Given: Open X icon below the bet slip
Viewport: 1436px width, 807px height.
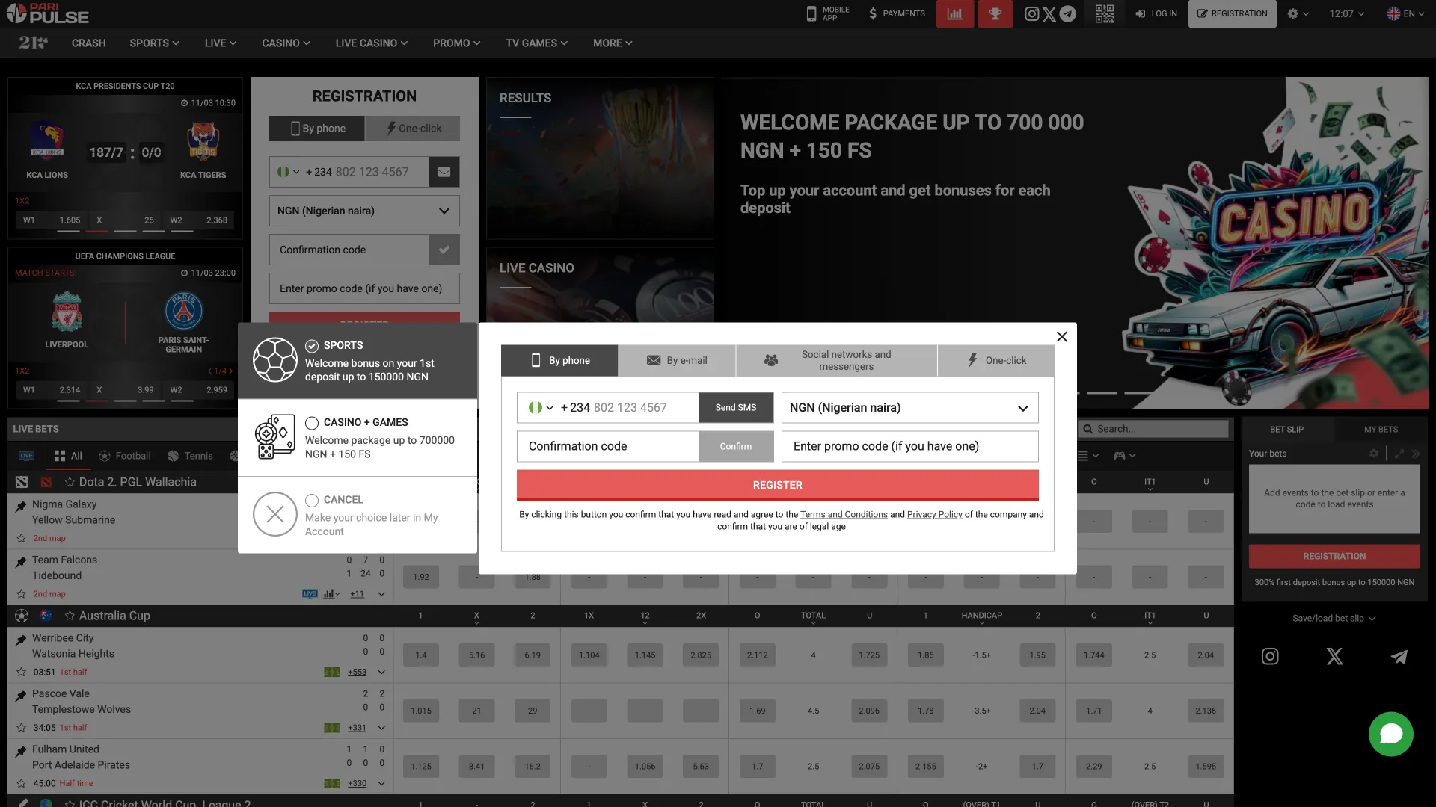Looking at the screenshot, I should point(1334,656).
